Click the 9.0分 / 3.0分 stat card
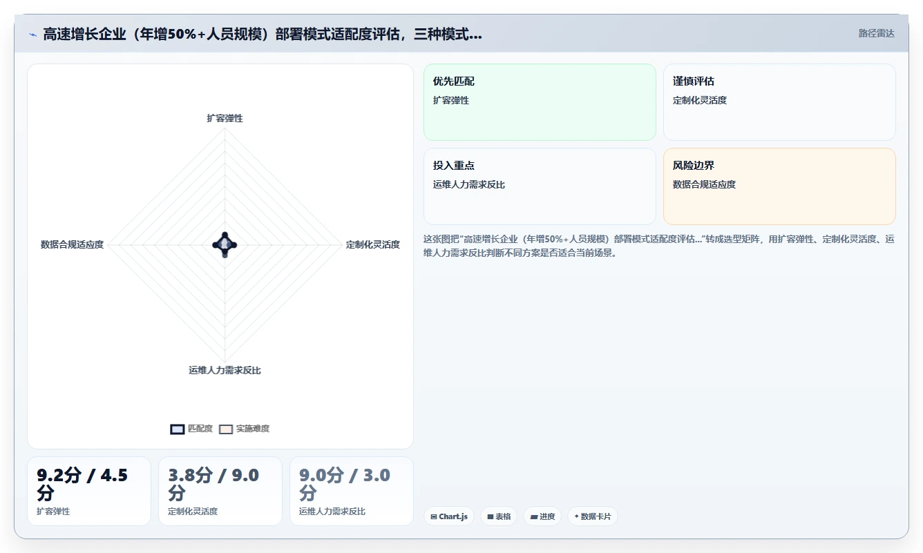 [352, 491]
